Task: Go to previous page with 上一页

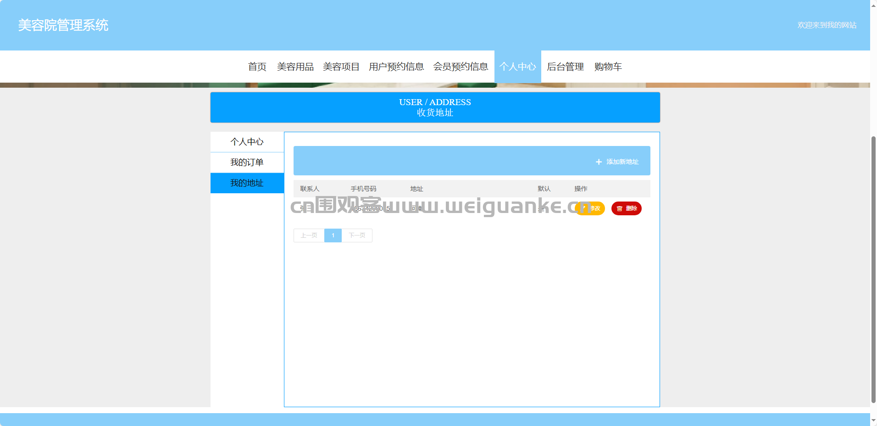Action: tap(309, 235)
